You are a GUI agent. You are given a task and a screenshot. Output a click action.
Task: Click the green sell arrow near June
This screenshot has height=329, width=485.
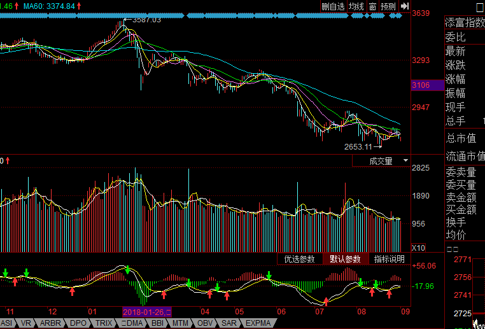pos(269,276)
